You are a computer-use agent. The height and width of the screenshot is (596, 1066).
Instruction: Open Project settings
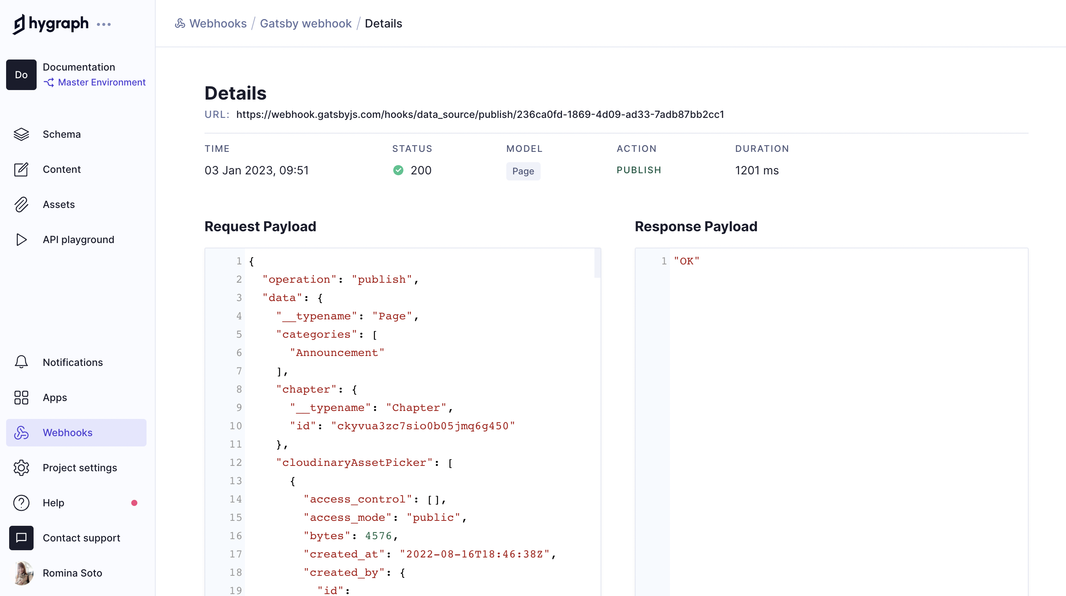(80, 467)
